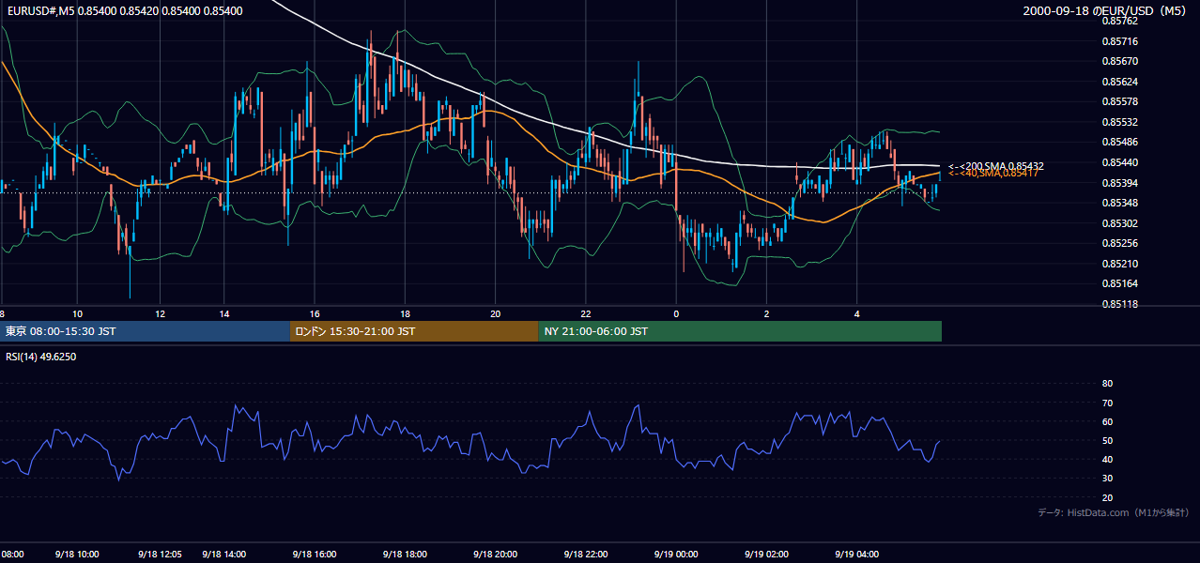Click hour tick 16 under price chart

[x=315, y=313]
